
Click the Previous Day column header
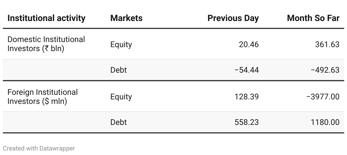233,18
